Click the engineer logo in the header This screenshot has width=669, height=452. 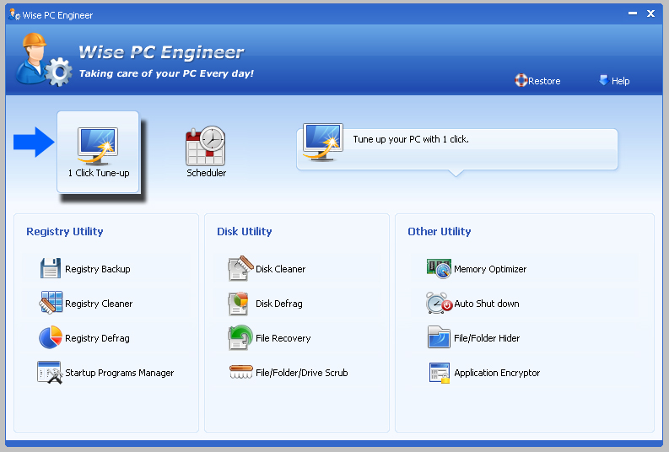click(x=44, y=60)
